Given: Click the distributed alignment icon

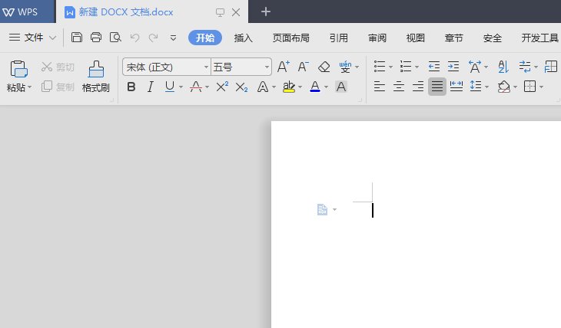Looking at the screenshot, I should pyautogui.click(x=456, y=87).
